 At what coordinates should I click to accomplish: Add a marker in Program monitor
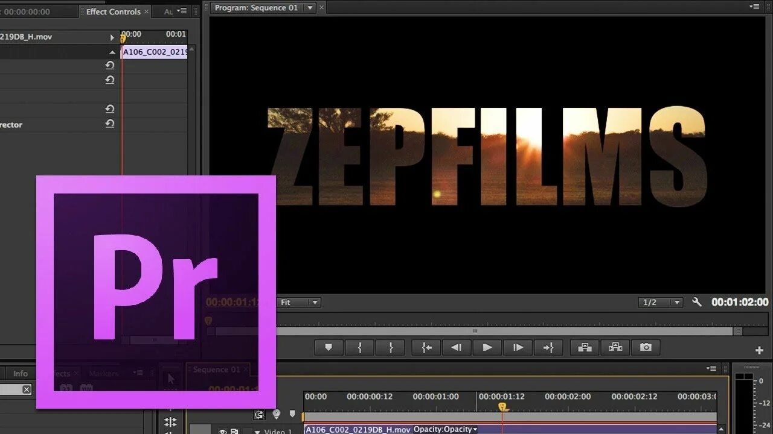click(x=329, y=347)
